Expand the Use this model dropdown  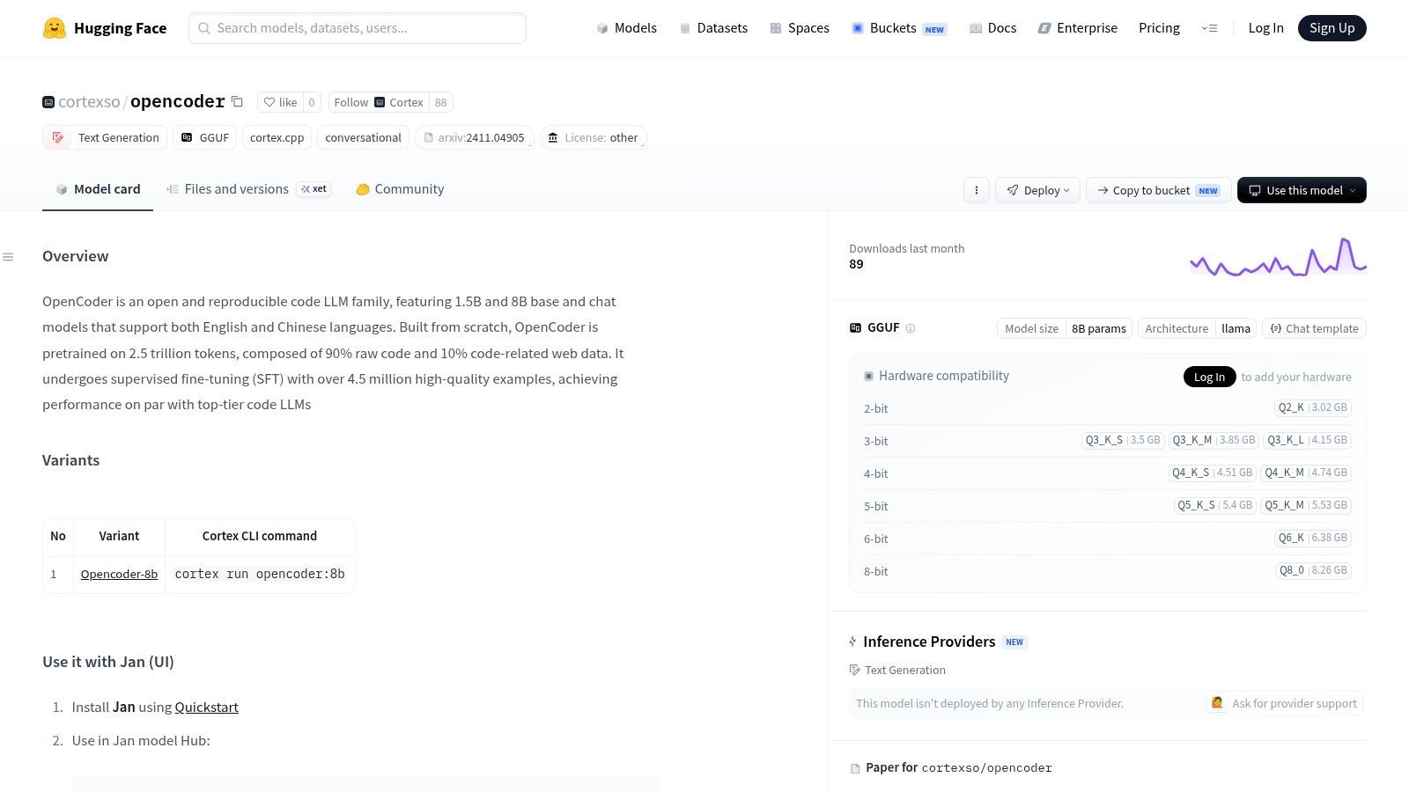click(x=1302, y=190)
